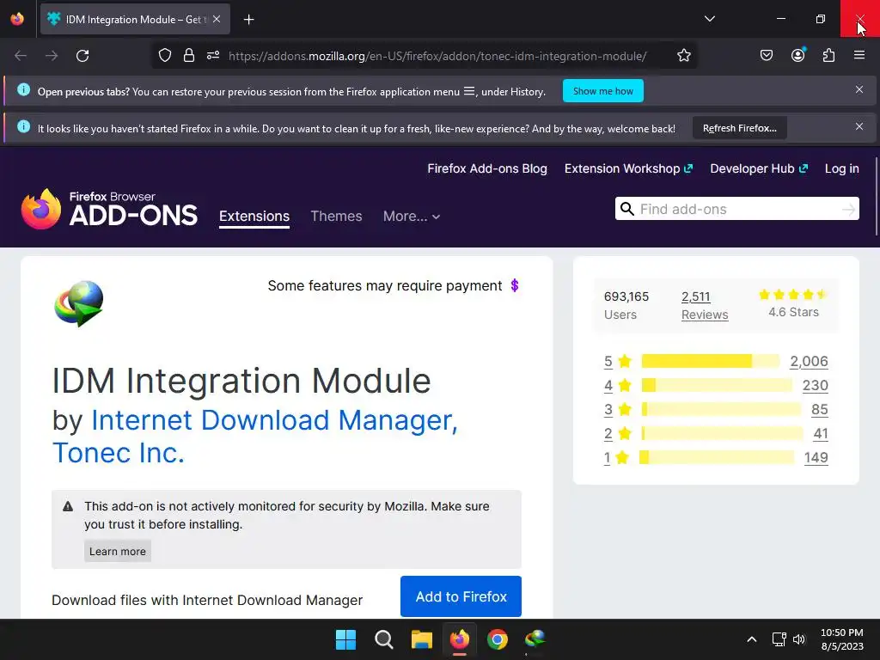Select the Themes navigation tab
This screenshot has width=880, height=660.
336,217
